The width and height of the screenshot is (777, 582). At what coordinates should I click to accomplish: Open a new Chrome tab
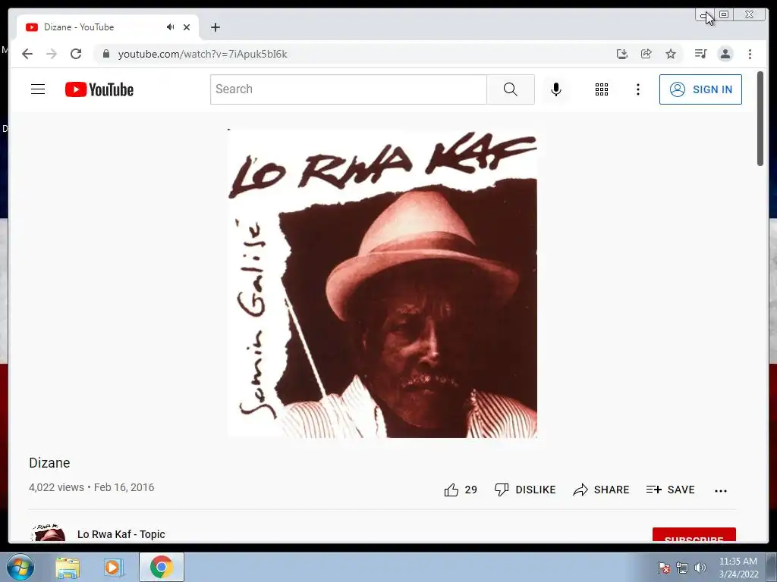(215, 27)
